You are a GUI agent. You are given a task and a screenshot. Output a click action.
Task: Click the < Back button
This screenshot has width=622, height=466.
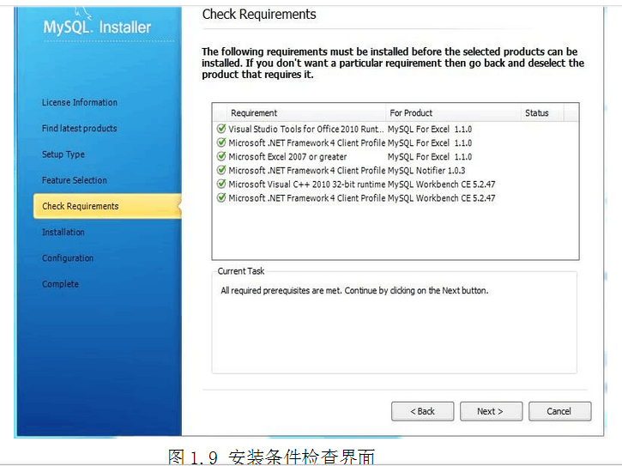pyautogui.click(x=422, y=411)
